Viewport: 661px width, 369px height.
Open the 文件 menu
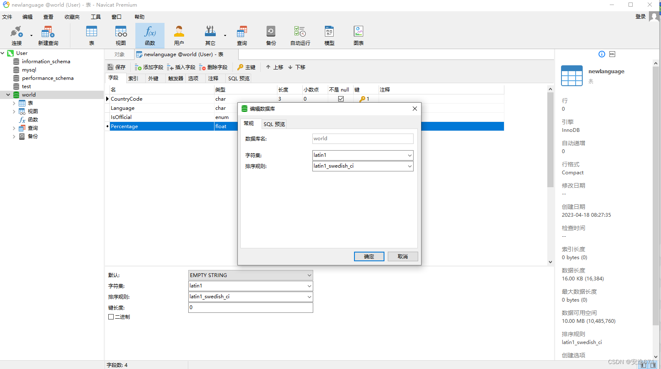point(7,17)
